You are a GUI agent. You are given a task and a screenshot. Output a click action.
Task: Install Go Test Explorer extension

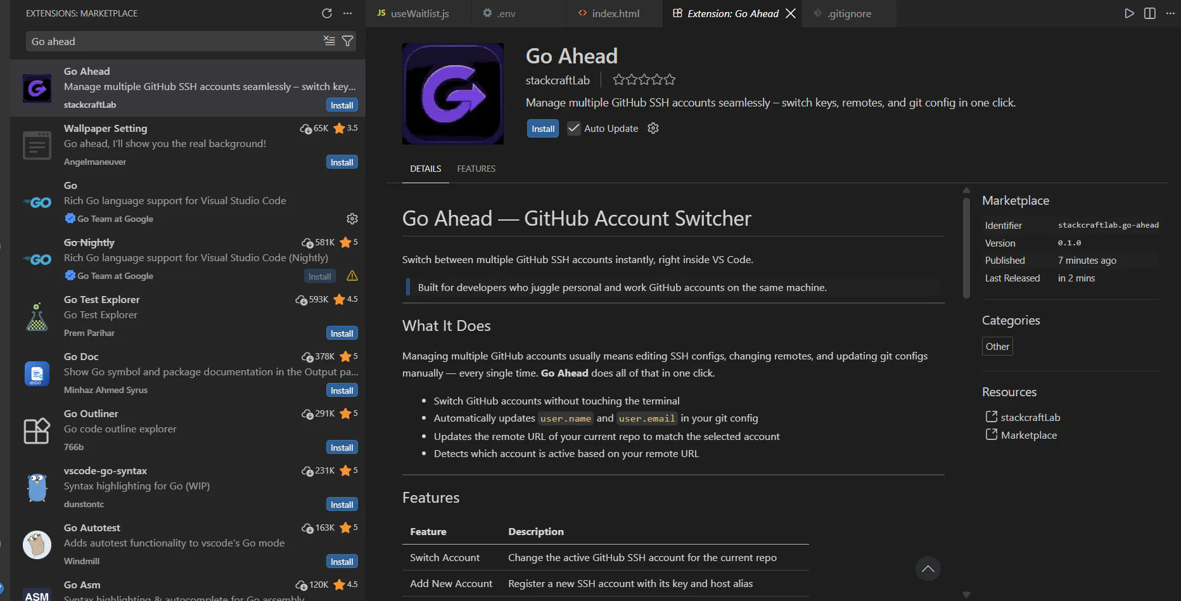click(x=342, y=333)
